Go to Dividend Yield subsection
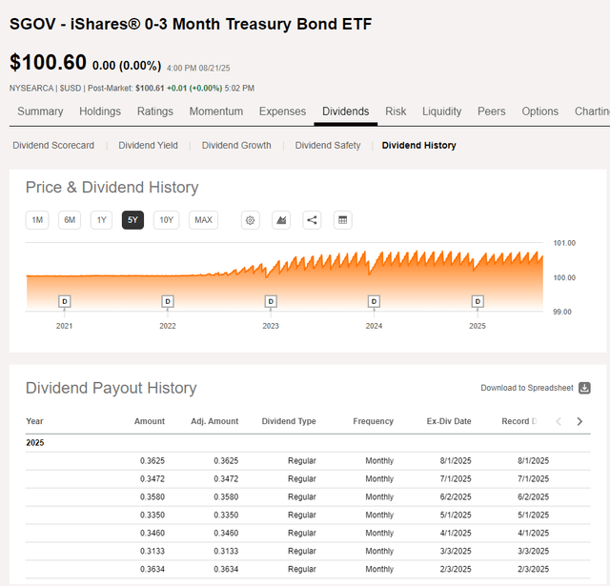Viewport: 610px width, 586px height. 149,145
